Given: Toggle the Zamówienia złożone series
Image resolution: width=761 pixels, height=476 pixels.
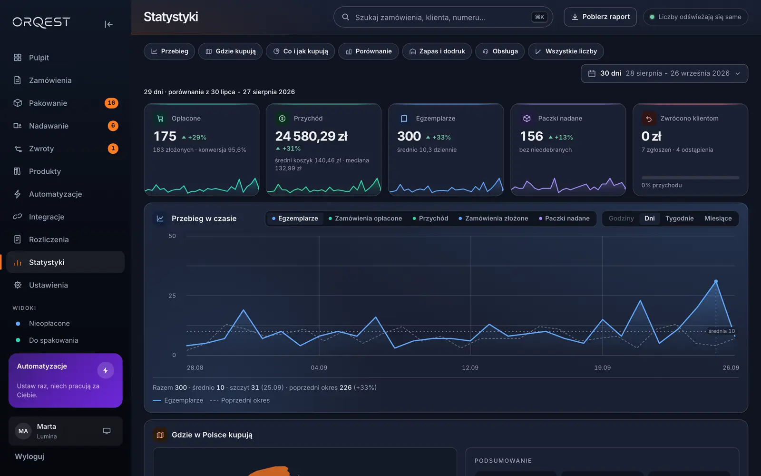Looking at the screenshot, I should click(x=493, y=218).
